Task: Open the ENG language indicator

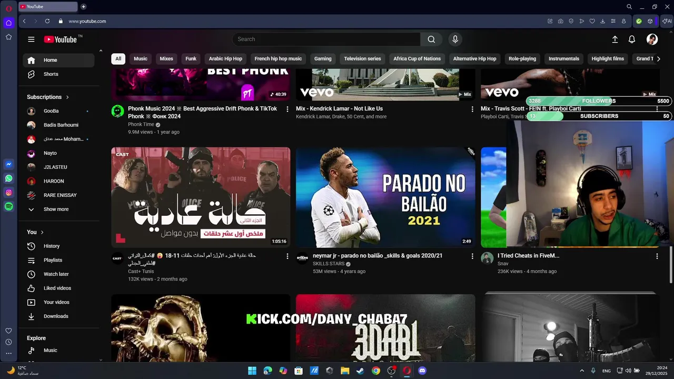Action: point(607,371)
